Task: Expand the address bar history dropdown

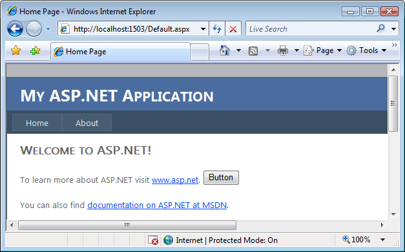Action: (203, 29)
